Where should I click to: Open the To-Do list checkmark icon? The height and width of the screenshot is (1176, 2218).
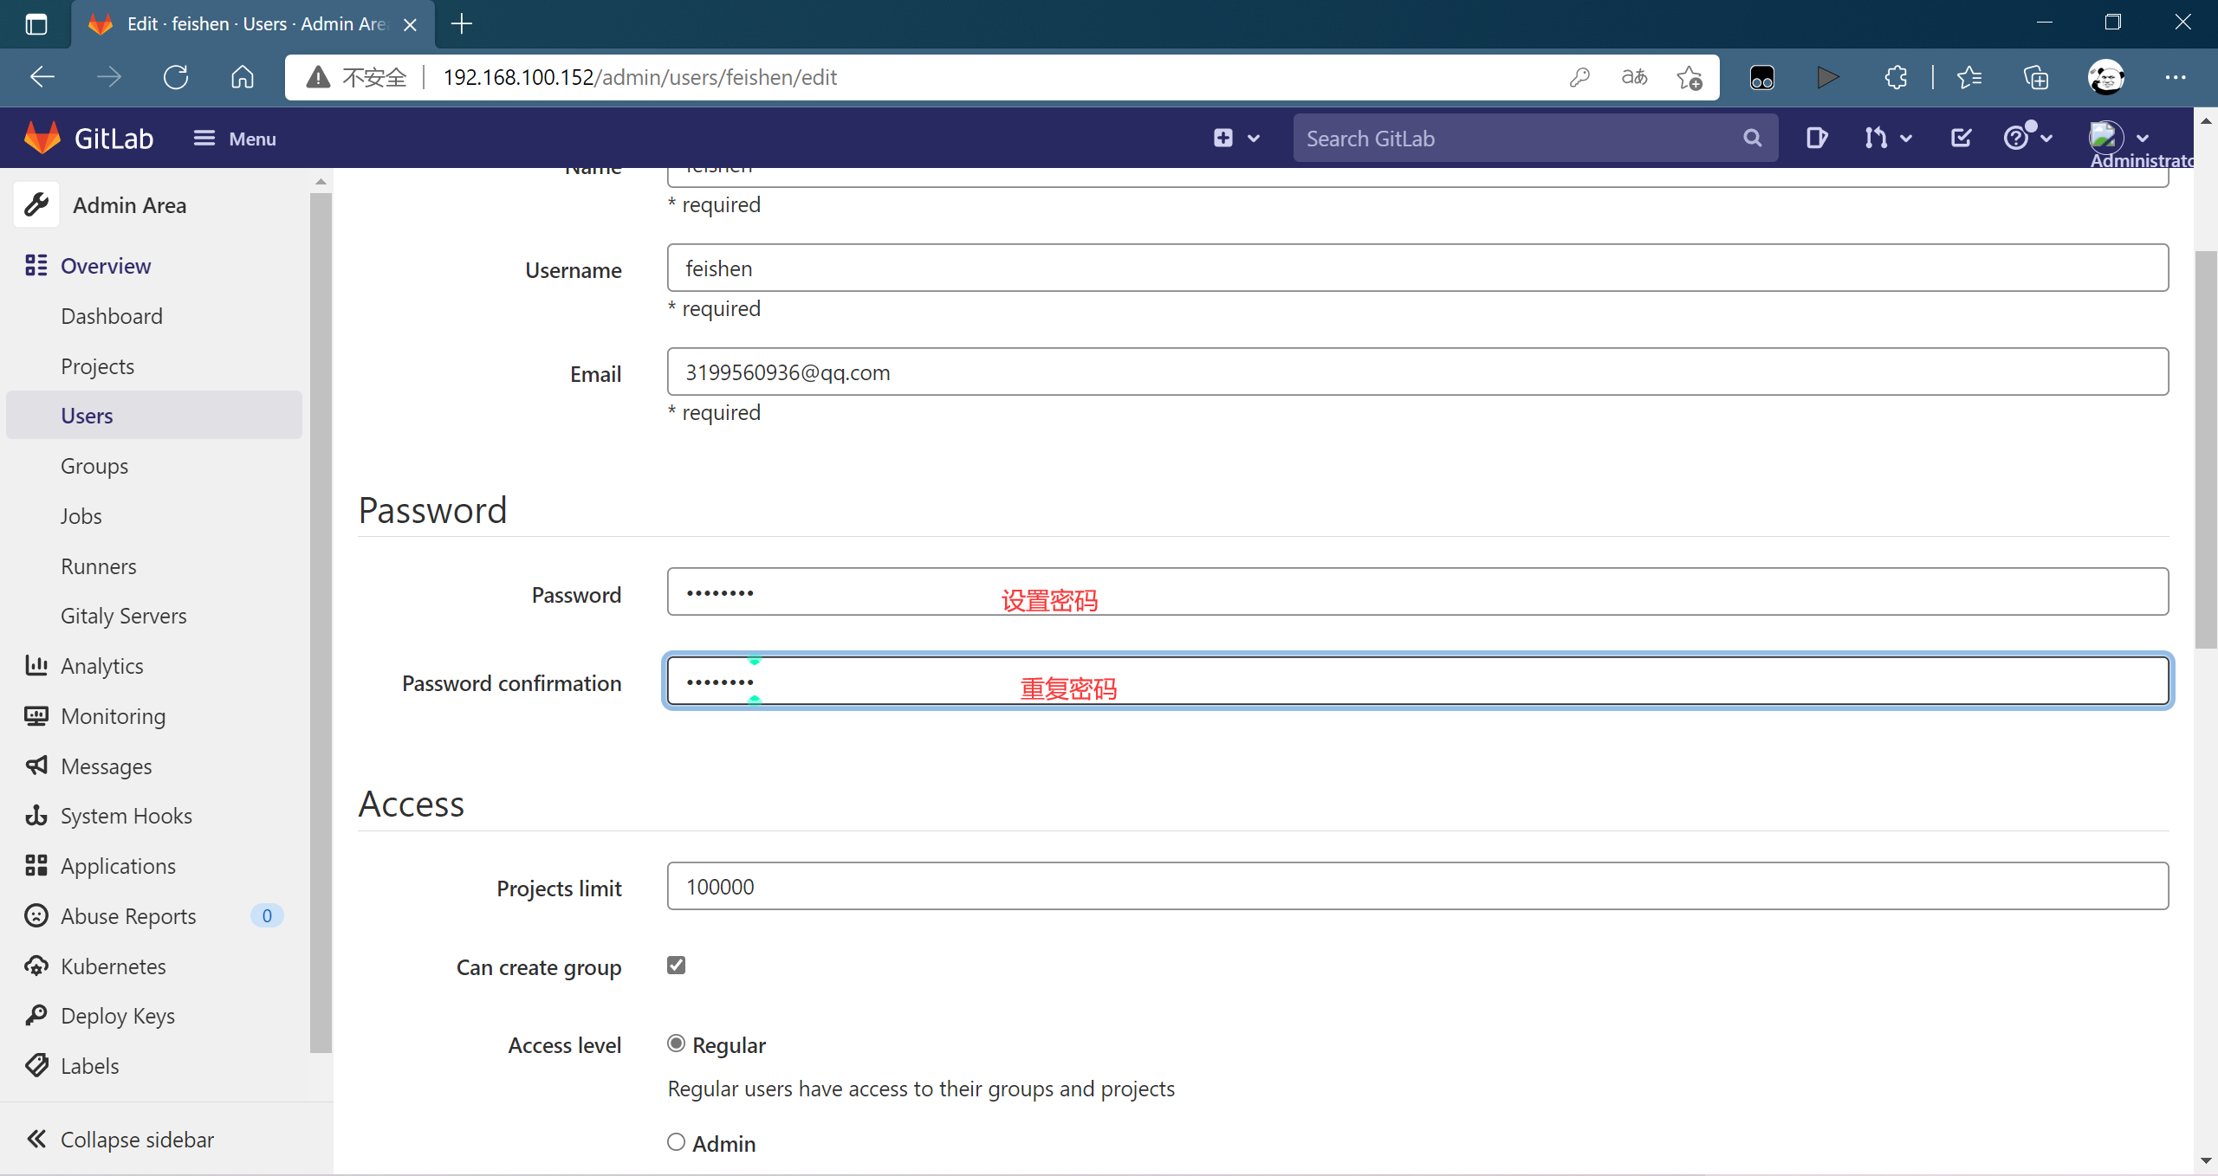(x=1961, y=138)
